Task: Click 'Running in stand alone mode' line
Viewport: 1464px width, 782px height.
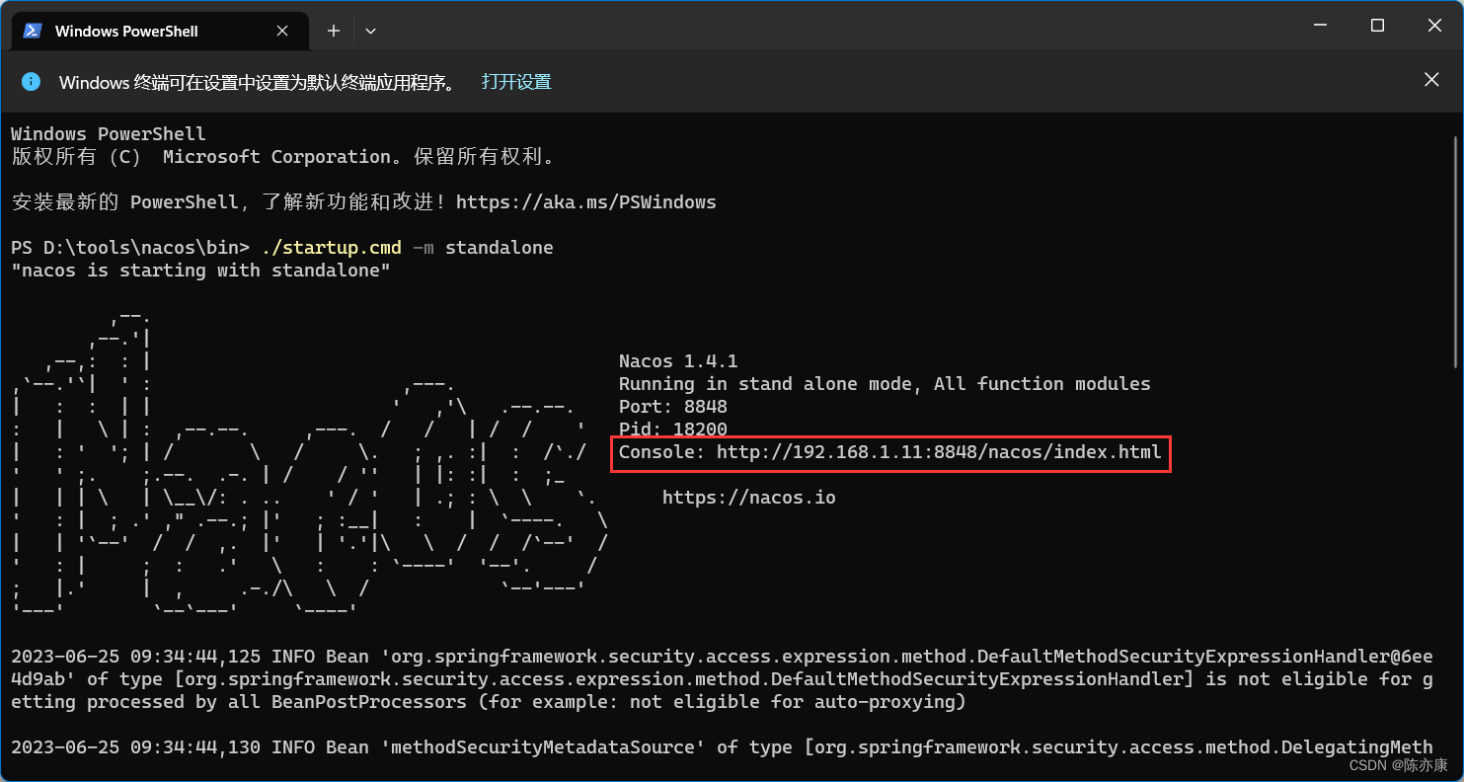Action: point(885,384)
